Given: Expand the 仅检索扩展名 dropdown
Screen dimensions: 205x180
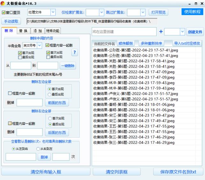Looking at the screenshot, I should pos(102,12).
